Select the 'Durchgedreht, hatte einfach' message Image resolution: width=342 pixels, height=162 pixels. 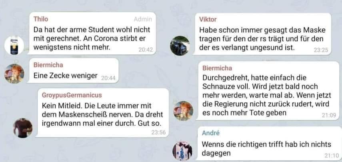(x=268, y=91)
